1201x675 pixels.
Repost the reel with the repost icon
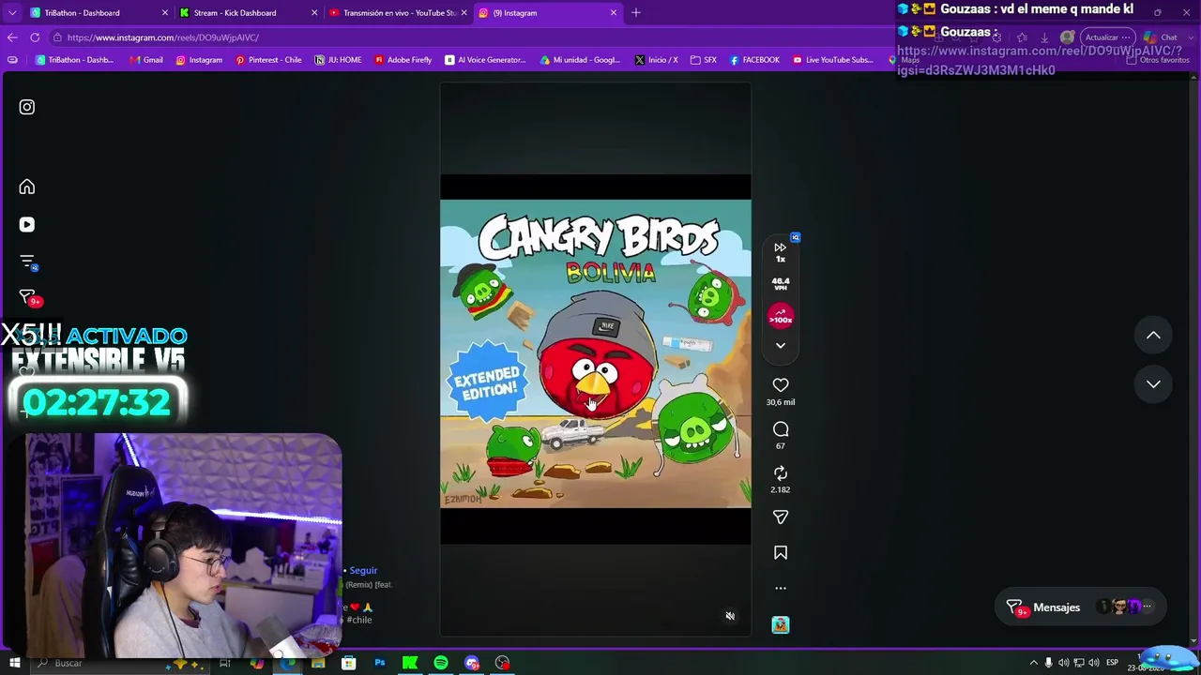[x=781, y=473]
